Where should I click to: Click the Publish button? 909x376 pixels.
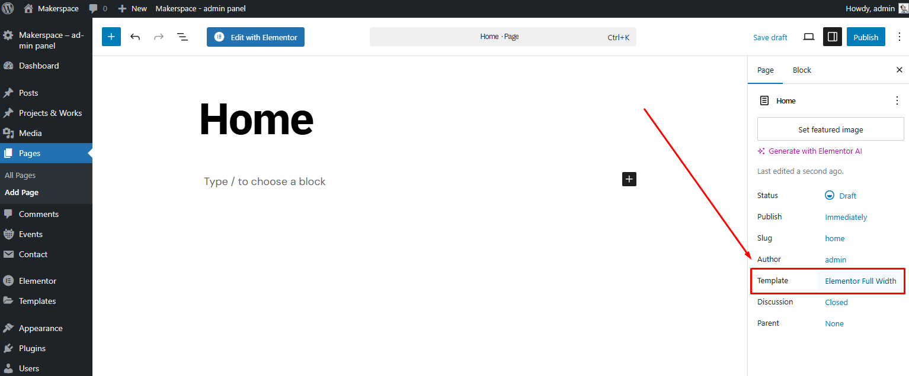pyautogui.click(x=866, y=37)
